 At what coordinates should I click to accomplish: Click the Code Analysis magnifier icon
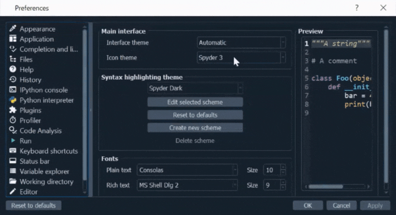(13, 130)
